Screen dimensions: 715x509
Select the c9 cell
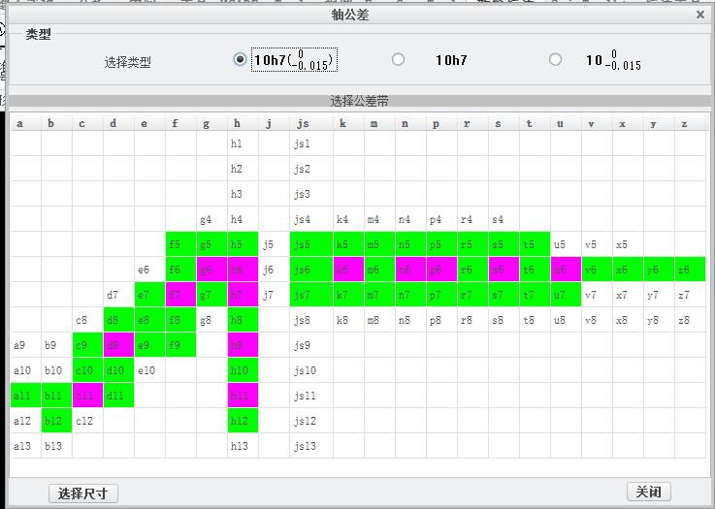click(87, 345)
